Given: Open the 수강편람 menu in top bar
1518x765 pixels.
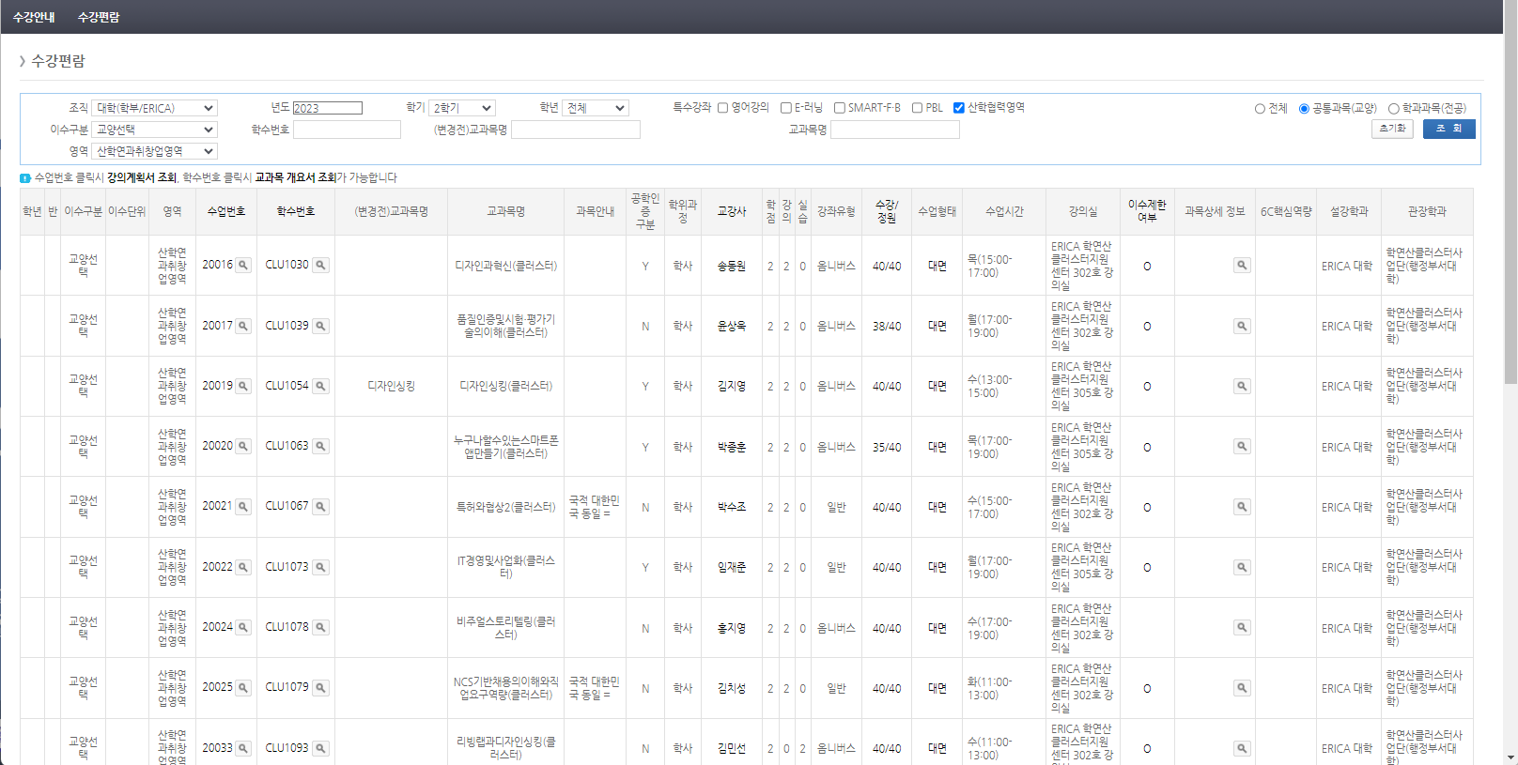Looking at the screenshot, I should click(99, 17).
